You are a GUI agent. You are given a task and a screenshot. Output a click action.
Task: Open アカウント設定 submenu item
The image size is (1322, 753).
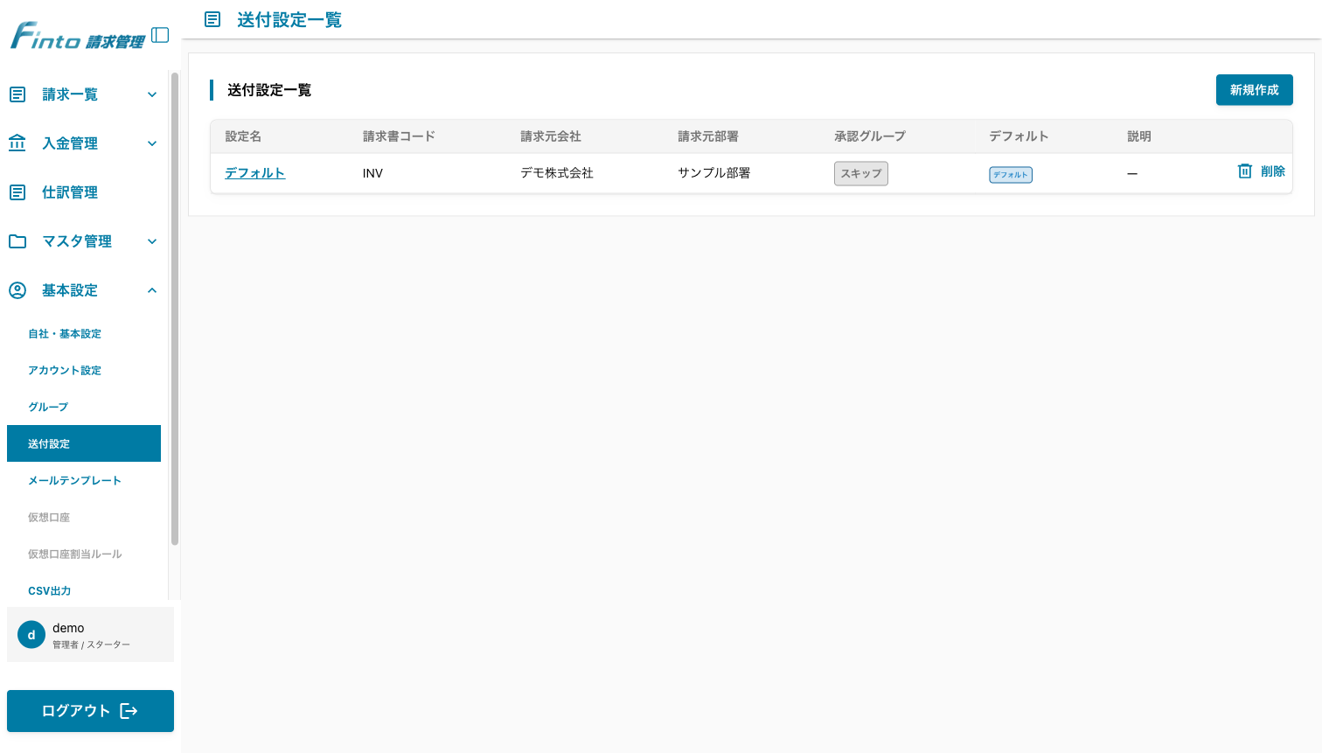[x=84, y=371]
